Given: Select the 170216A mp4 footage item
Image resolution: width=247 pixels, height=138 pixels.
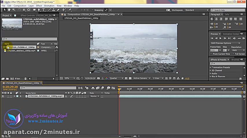Looking at the screenshot, I should 21,51.
